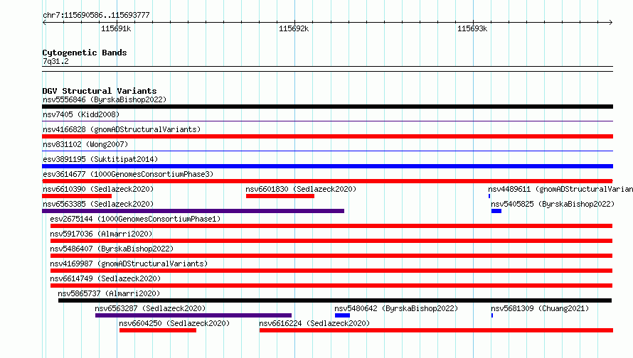
Task: Open nsv5480642 (ByrskaBishop2022) label
Action: coord(396,308)
